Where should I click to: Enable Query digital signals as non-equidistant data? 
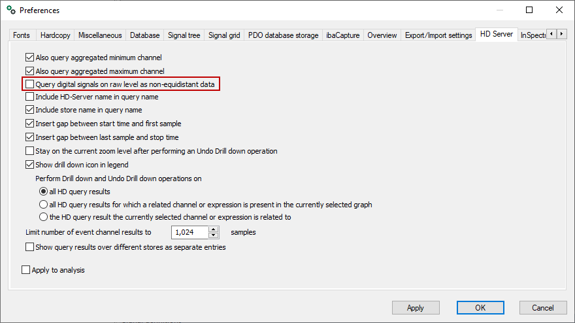point(29,84)
